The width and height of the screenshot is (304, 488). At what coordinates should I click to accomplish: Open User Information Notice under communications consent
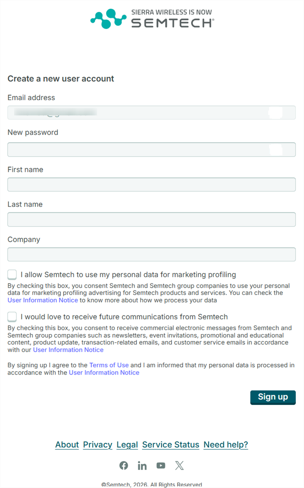coord(68,350)
